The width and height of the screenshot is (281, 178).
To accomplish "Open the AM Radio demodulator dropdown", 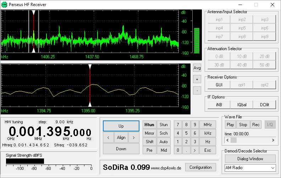I will pos(250,168).
